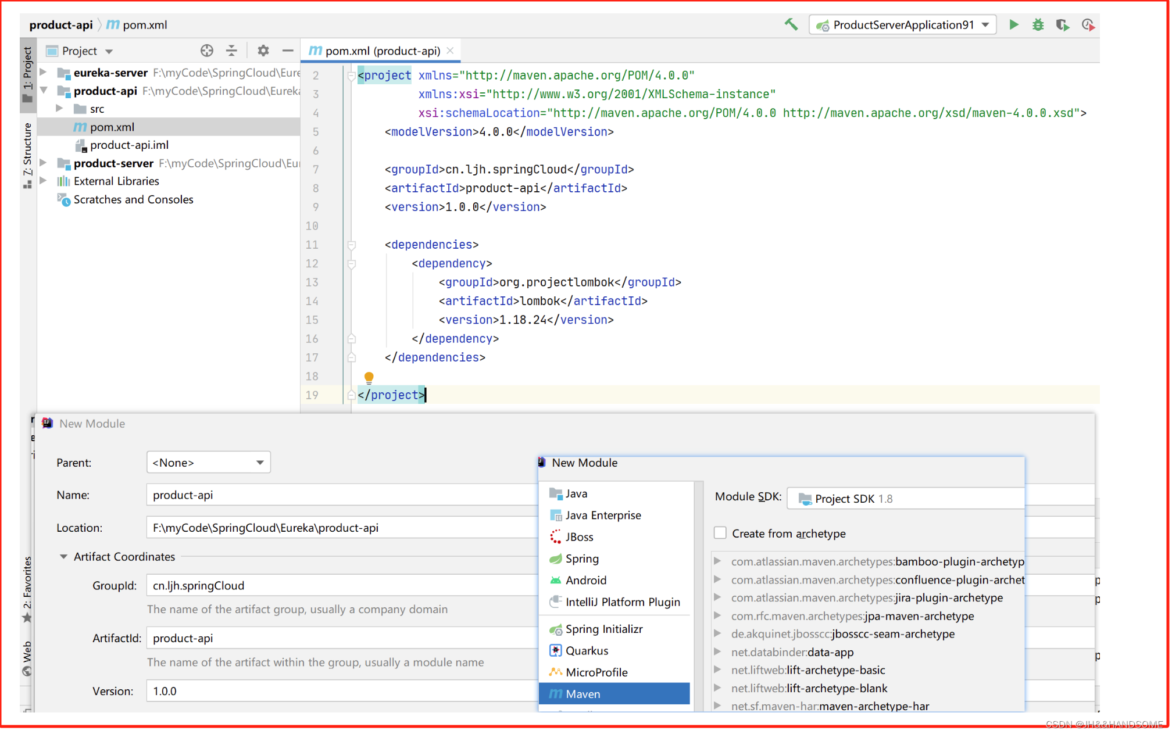Collapse the product-api tree node

click(x=44, y=91)
